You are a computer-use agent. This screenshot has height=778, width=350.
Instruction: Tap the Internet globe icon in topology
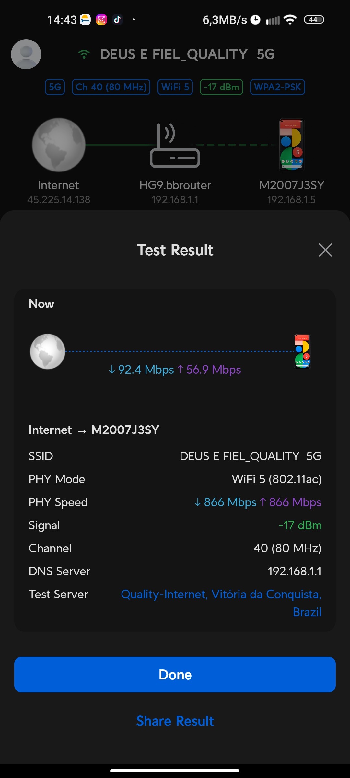tap(58, 145)
